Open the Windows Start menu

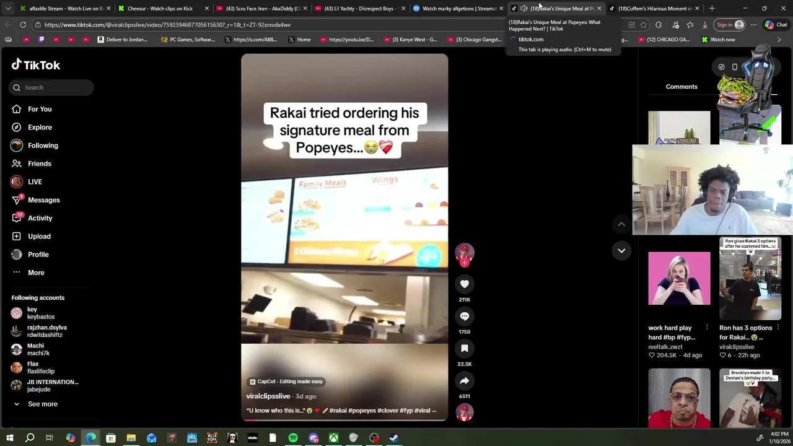pyautogui.click(x=9, y=438)
